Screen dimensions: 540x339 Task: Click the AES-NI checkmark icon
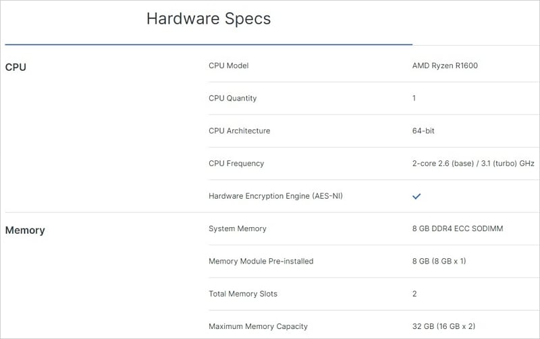pyautogui.click(x=416, y=196)
